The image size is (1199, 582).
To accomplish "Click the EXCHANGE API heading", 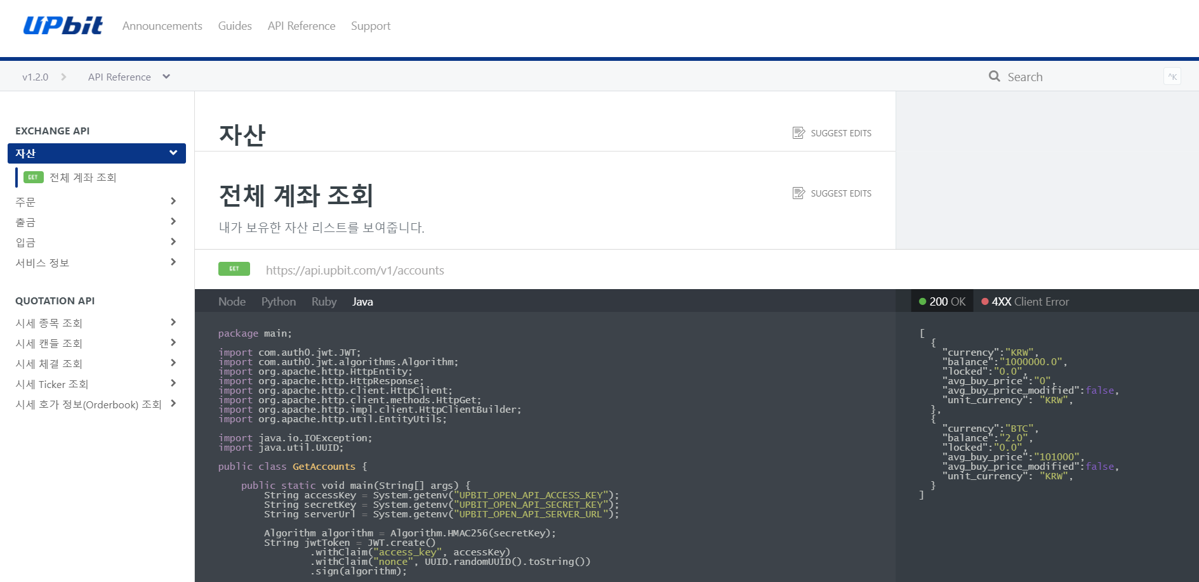I will (53, 131).
